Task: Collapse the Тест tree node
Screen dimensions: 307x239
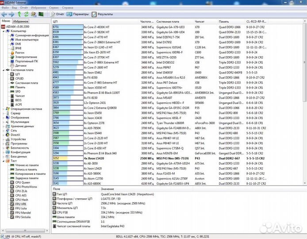Action: (x=4, y=161)
